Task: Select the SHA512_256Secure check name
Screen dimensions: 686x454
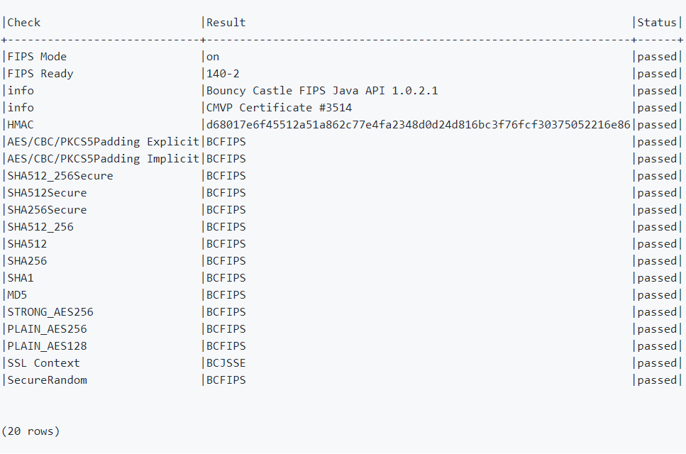Action: [60, 176]
